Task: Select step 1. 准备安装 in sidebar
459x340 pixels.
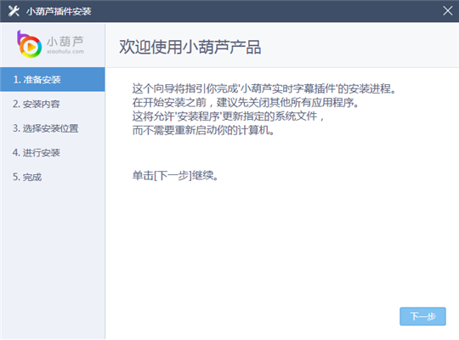Action: click(x=53, y=79)
